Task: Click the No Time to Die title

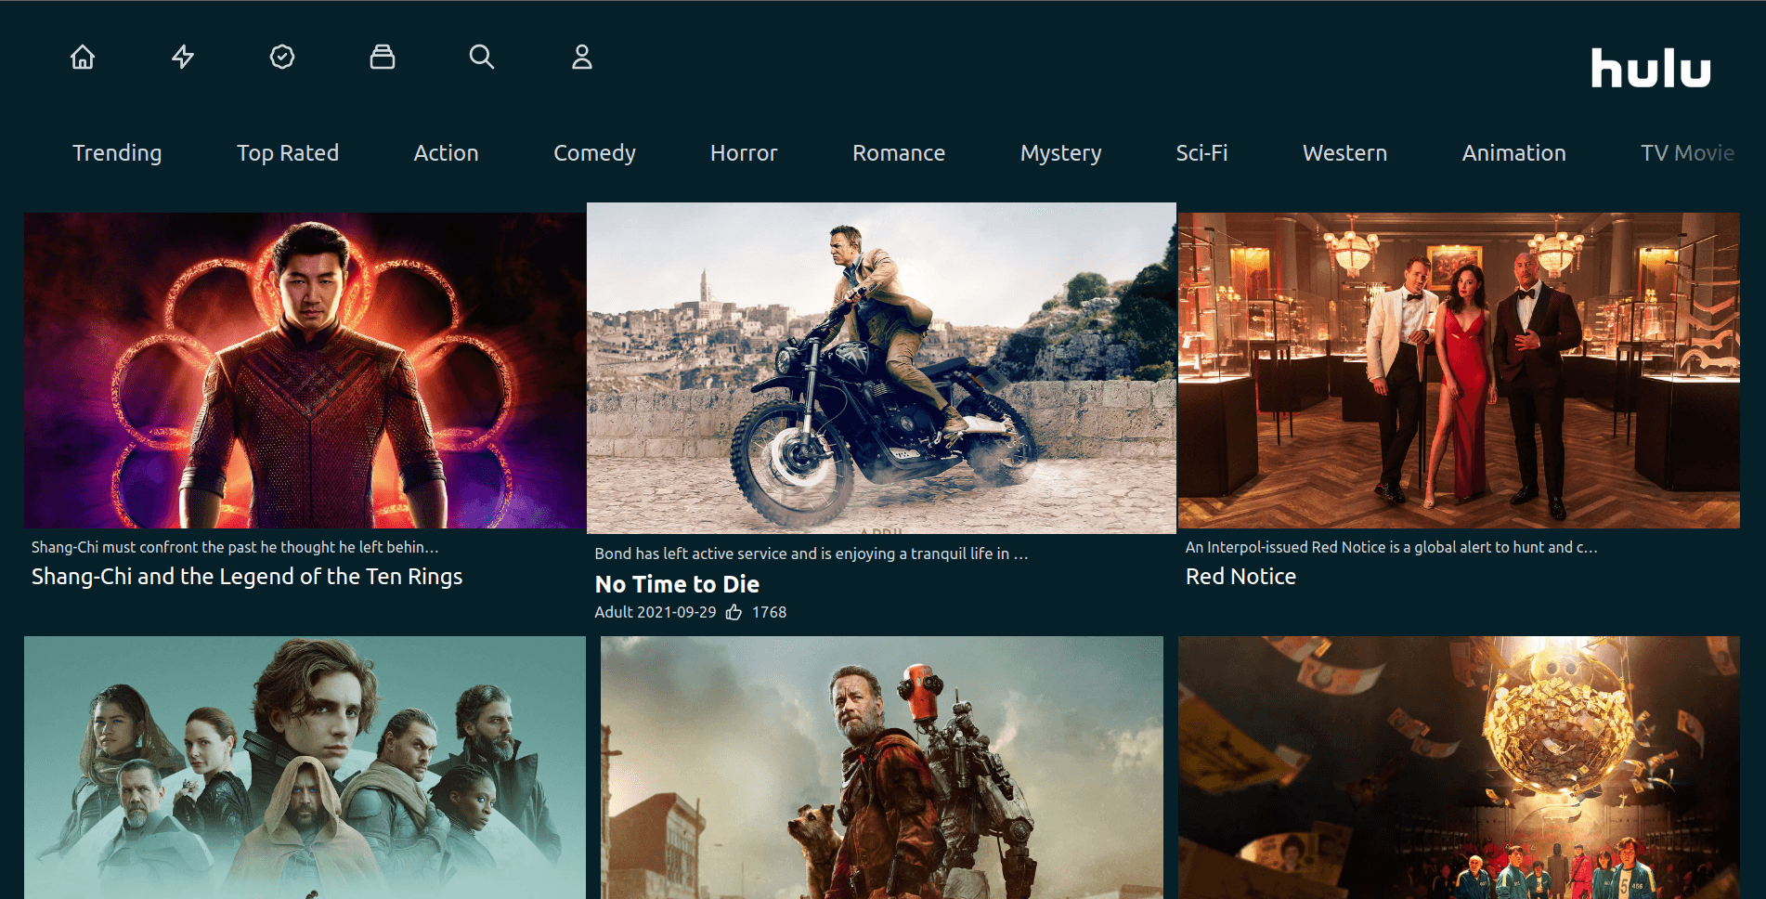Action: click(x=677, y=584)
